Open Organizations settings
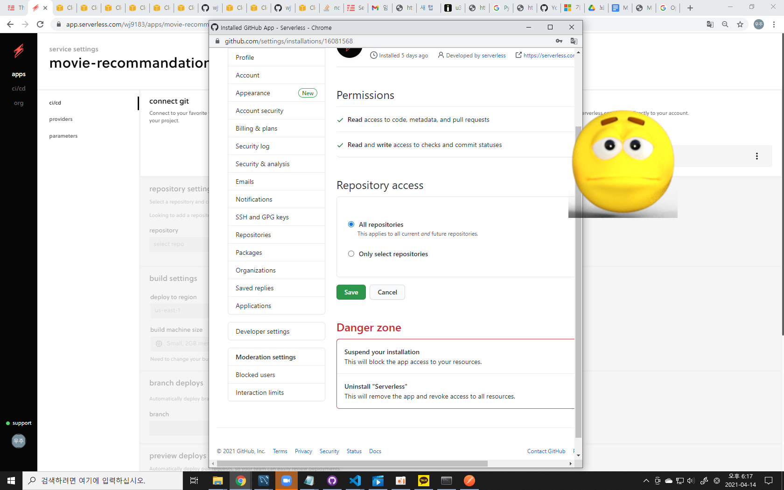784x490 pixels. click(x=276, y=270)
